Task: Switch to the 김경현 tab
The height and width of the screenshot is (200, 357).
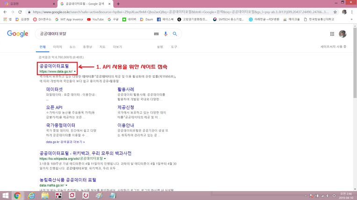Action: (29, 4)
